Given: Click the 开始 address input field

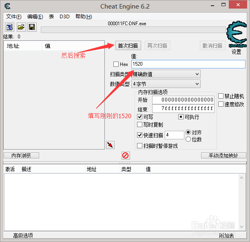Looking at the screenshot, I should pyautogui.click(x=184, y=100).
